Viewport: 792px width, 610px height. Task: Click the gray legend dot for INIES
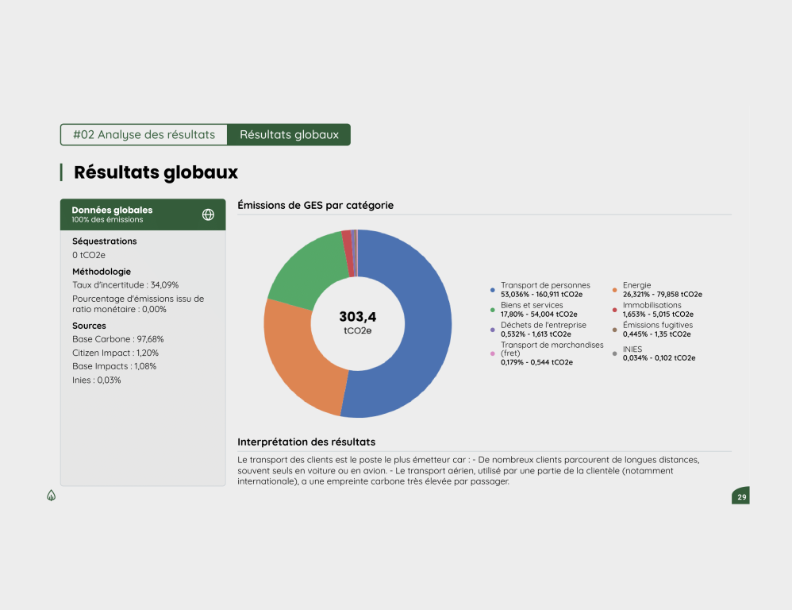pos(614,353)
